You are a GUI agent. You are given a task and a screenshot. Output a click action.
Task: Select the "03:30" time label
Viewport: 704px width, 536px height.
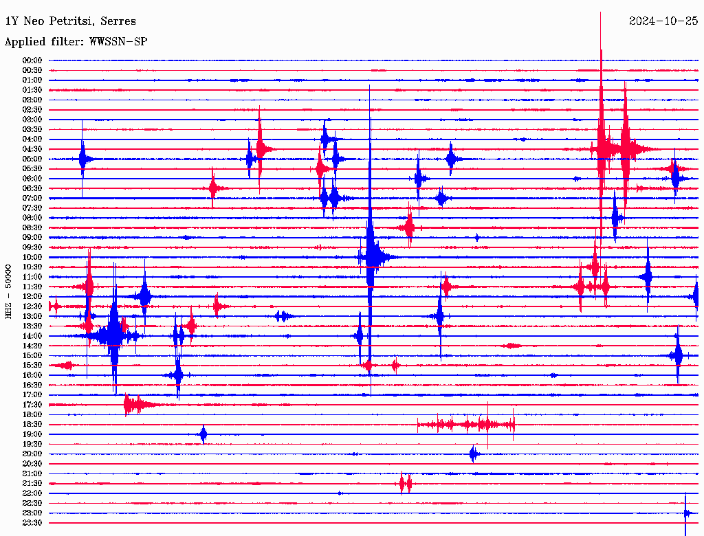(x=32, y=129)
